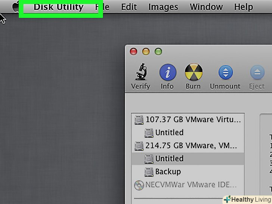Open the Help menu
This screenshot has height=204, width=272.
coord(243,7)
